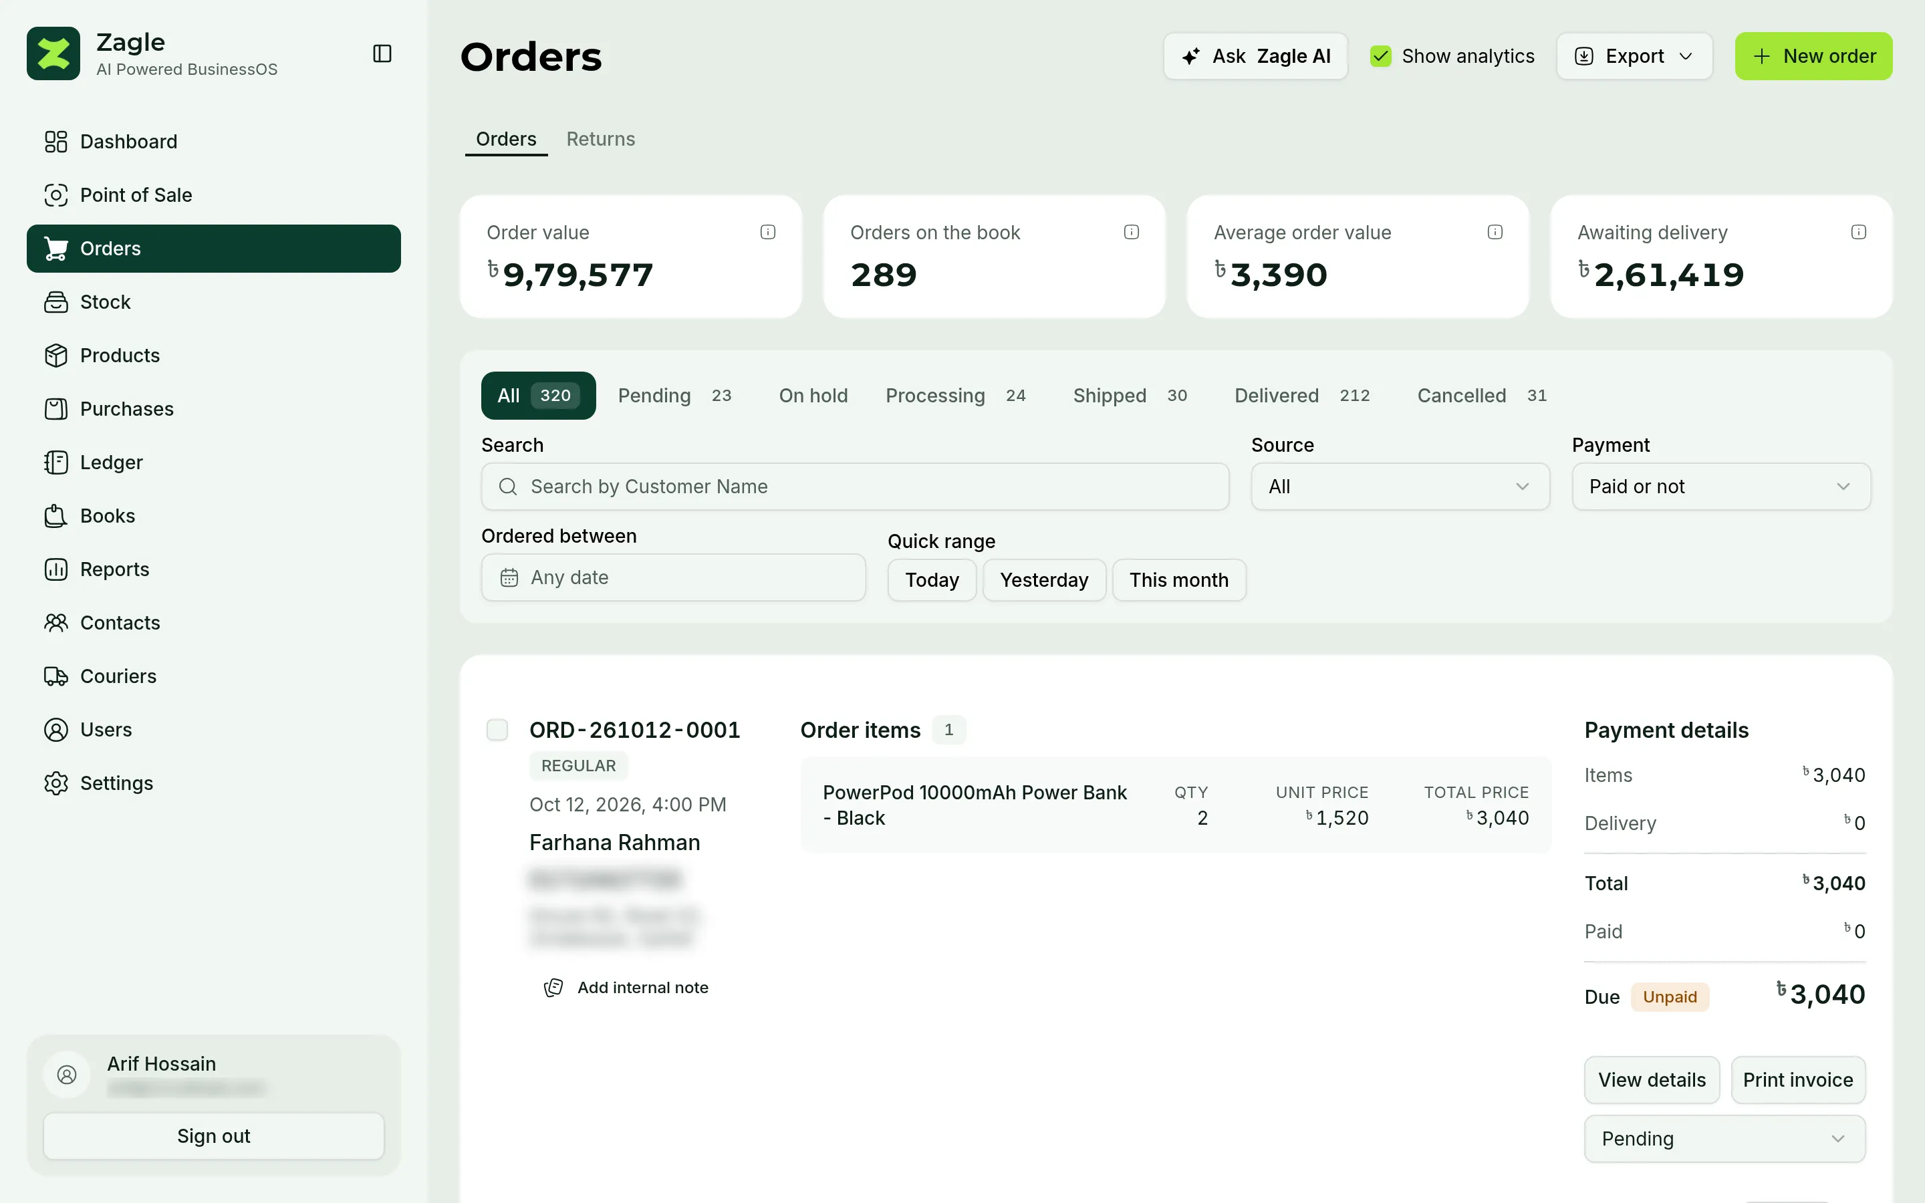Ask Zagle AI button
This screenshot has width=1925, height=1203.
tap(1255, 57)
